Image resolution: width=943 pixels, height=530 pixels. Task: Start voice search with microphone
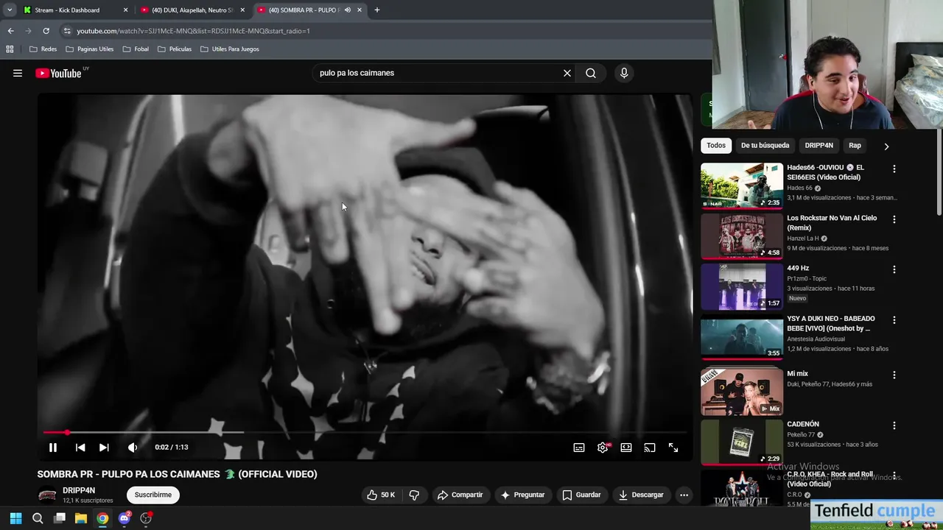click(624, 73)
